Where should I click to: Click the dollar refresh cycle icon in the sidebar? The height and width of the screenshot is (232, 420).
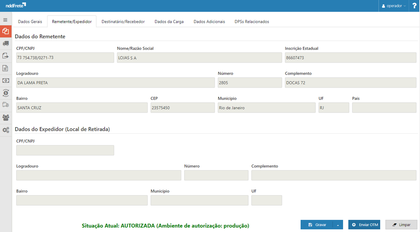pyautogui.click(x=6, y=93)
